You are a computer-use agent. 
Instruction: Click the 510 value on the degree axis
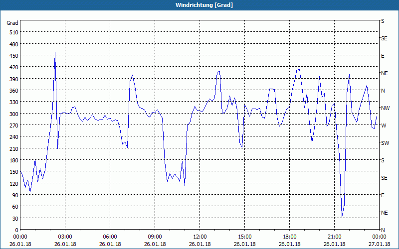tap(14, 32)
